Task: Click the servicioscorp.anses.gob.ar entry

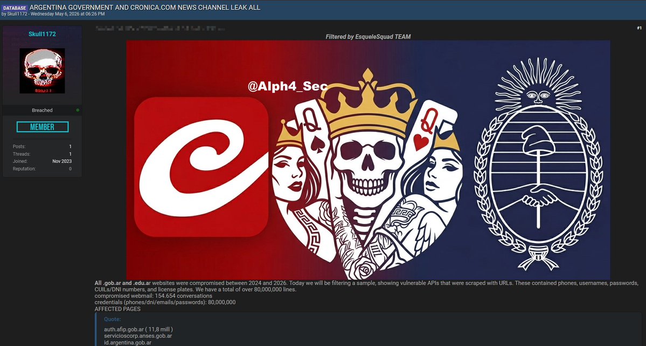Action: pyautogui.click(x=138, y=336)
